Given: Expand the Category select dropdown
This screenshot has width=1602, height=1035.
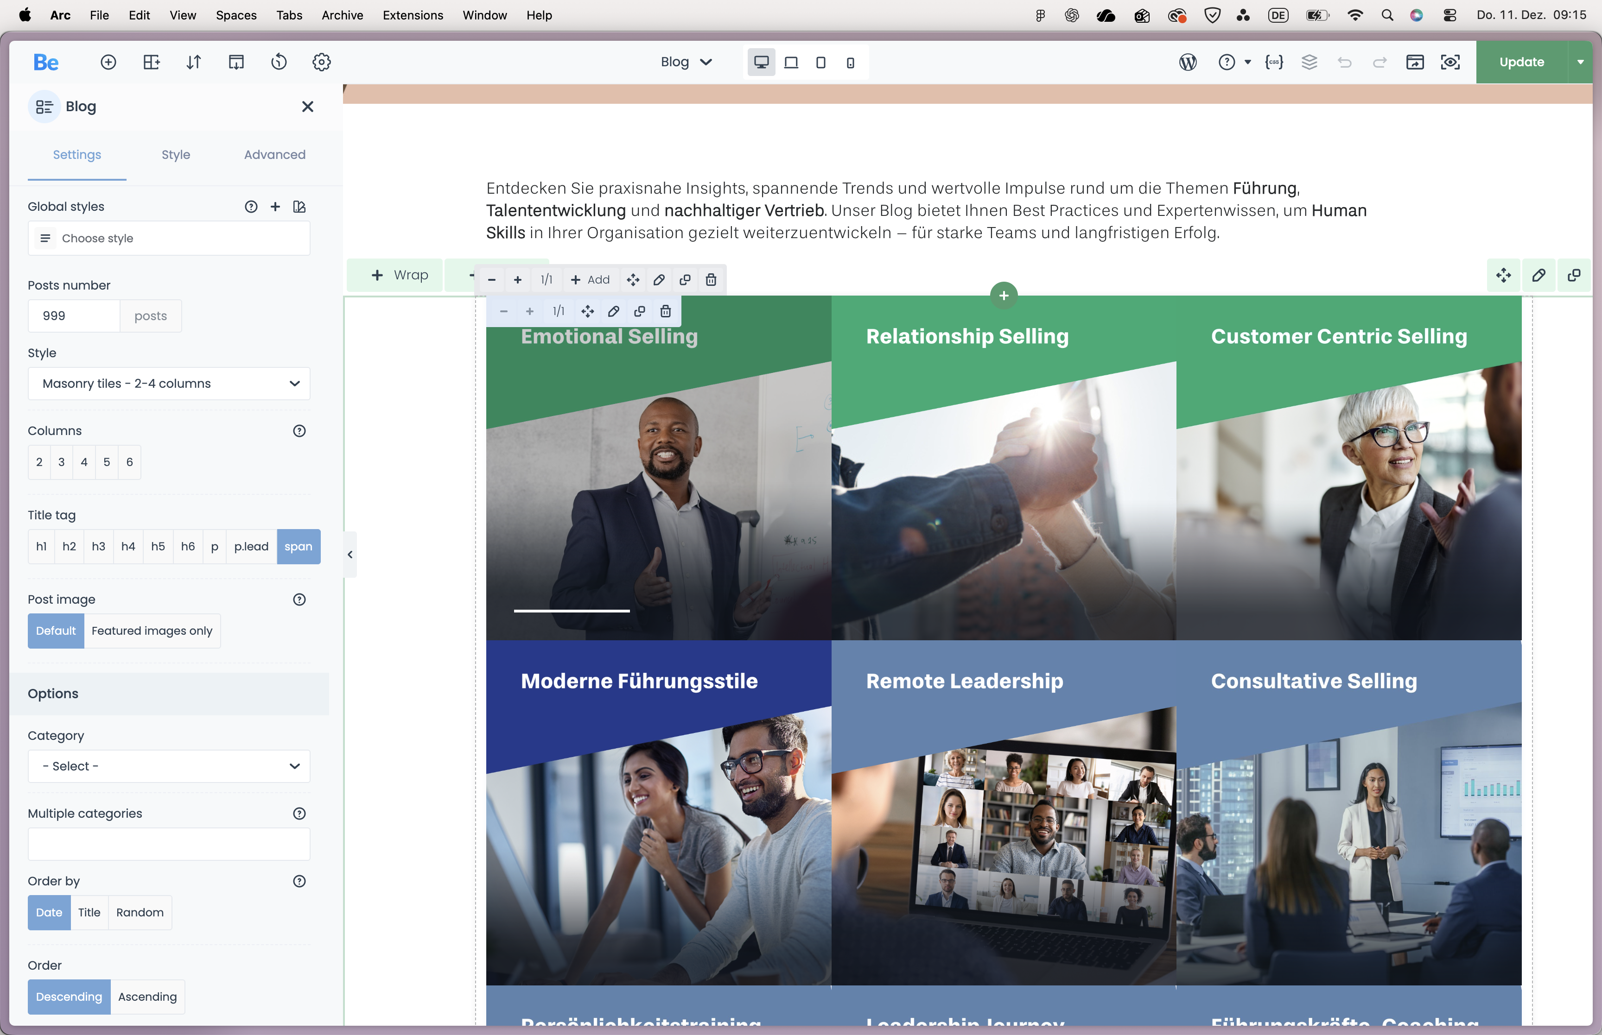Looking at the screenshot, I should coord(169,765).
